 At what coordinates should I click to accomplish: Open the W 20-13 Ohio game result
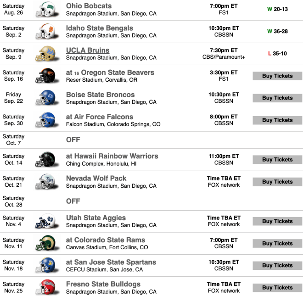pyautogui.click(x=277, y=9)
